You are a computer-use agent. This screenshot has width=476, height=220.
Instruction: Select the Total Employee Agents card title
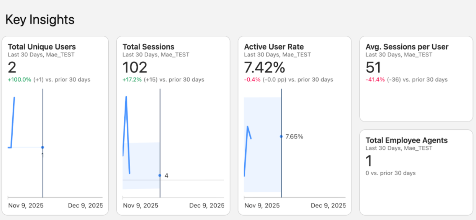coord(407,140)
